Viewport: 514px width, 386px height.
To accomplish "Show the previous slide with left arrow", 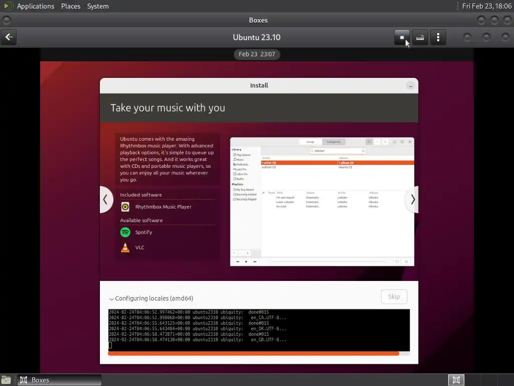I will pyautogui.click(x=105, y=199).
